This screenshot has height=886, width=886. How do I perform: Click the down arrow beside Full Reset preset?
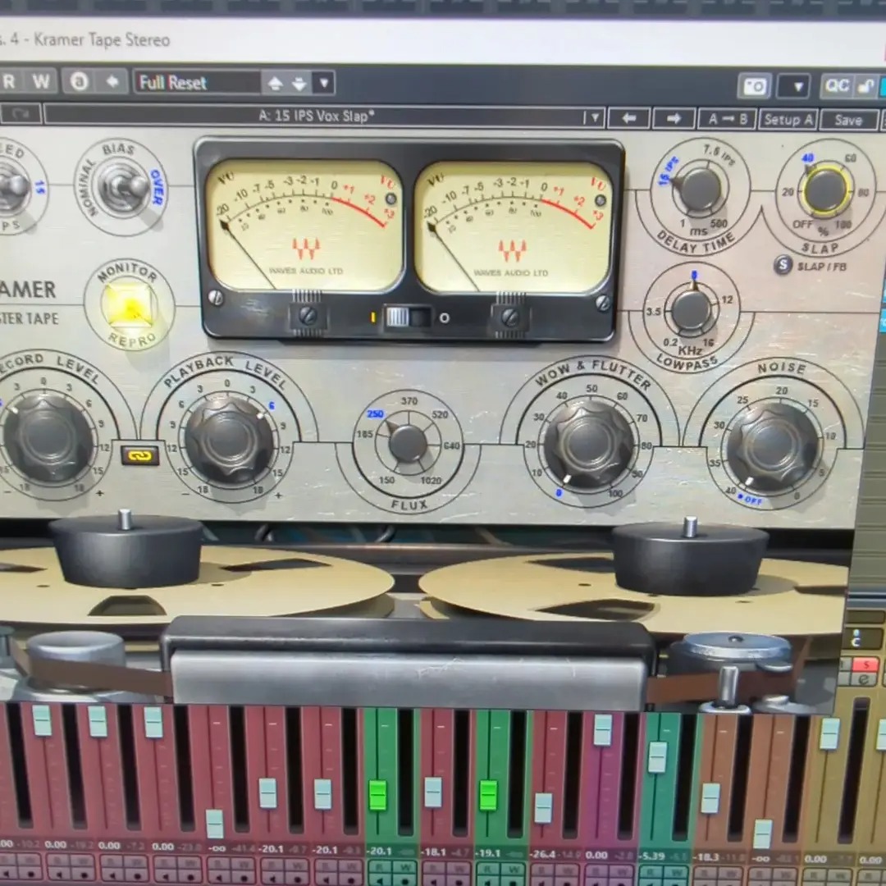(299, 84)
